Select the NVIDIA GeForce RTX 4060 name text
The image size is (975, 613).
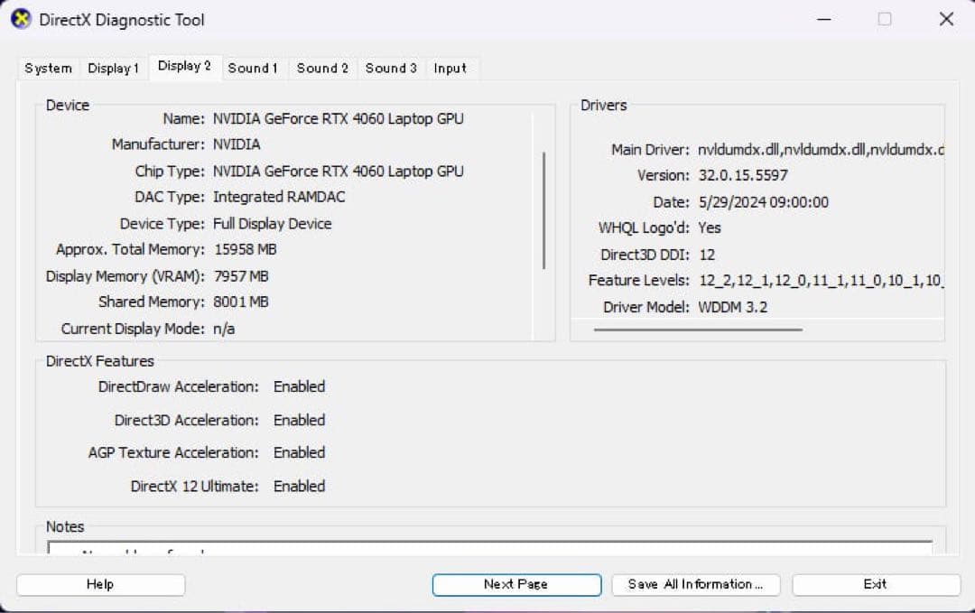point(337,118)
